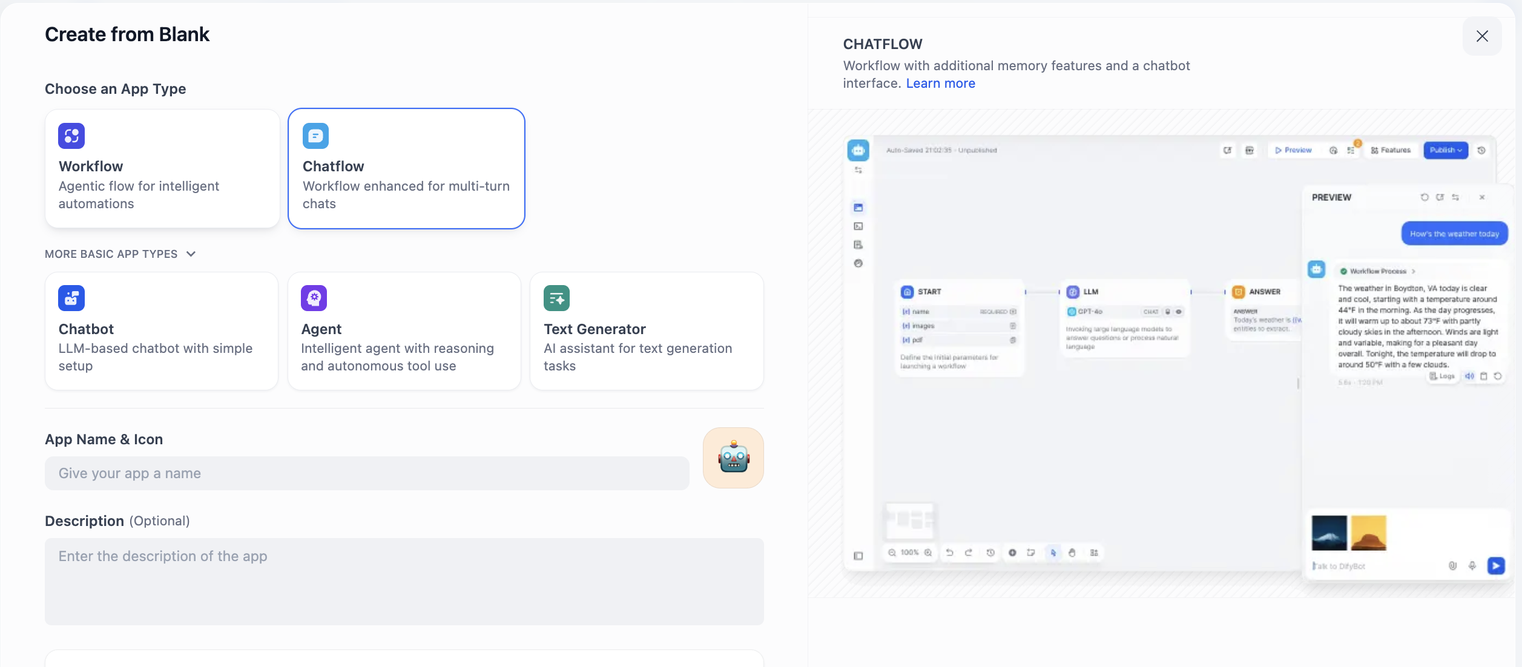Open the Learn more link

point(940,84)
